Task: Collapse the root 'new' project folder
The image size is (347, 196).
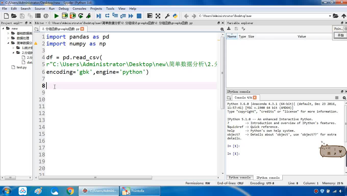Action: pos(3,29)
